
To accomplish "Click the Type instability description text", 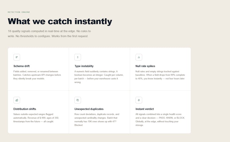I will point(96,77).
